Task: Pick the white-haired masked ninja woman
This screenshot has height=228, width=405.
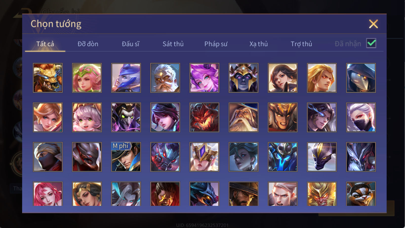Action: [361, 117]
